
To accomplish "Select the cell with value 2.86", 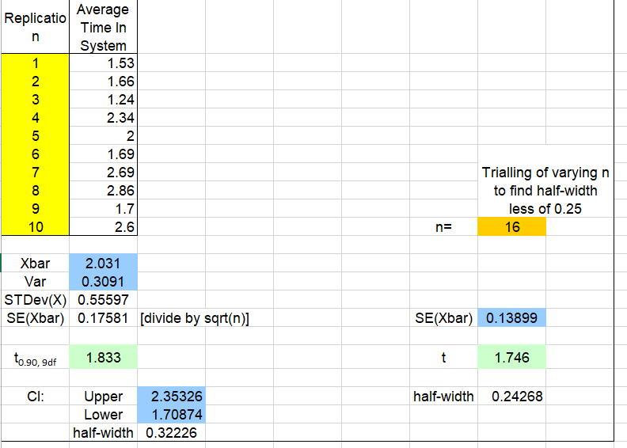I will (x=103, y=190).
